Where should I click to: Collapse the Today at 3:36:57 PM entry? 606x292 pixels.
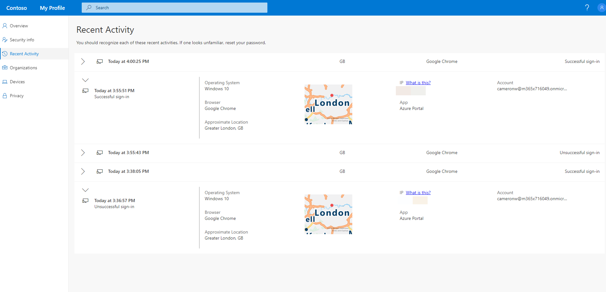[85, 190]
